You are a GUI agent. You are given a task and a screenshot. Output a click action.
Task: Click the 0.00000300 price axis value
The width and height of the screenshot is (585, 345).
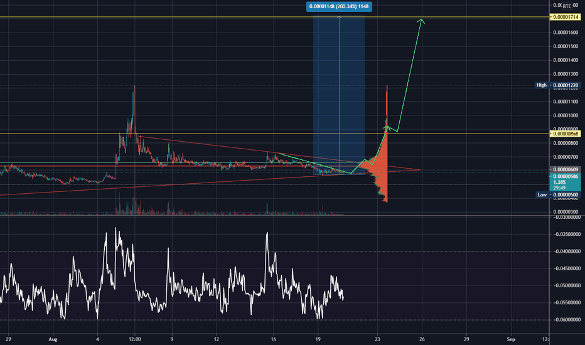click(566, 212)
